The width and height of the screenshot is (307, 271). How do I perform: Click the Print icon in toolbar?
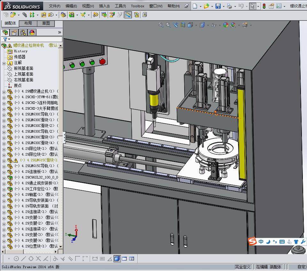point(229,6)
